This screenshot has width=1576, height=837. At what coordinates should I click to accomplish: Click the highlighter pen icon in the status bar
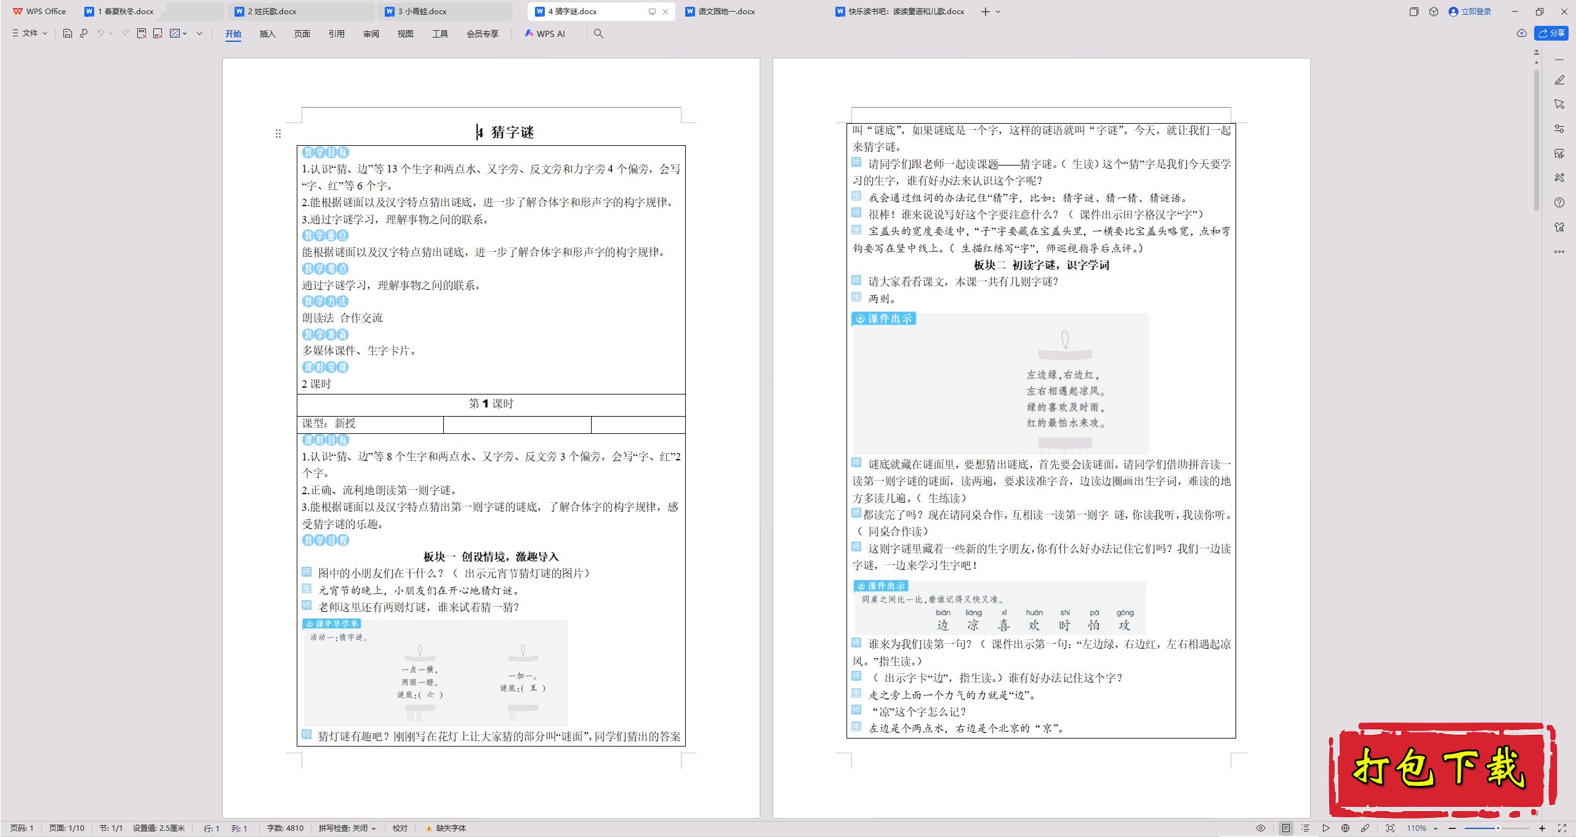(x=1365, y=828)
